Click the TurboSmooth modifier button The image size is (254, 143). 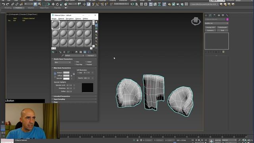coord(222,27)
